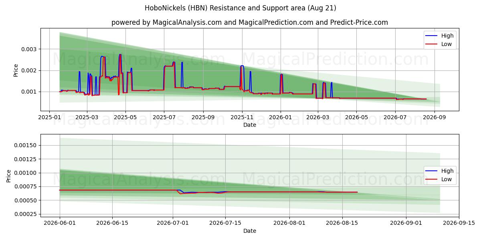Click the '2025-09' x-axis tick label
The image size is (481, 240).
pyautogui.click(x=203, y=118)
